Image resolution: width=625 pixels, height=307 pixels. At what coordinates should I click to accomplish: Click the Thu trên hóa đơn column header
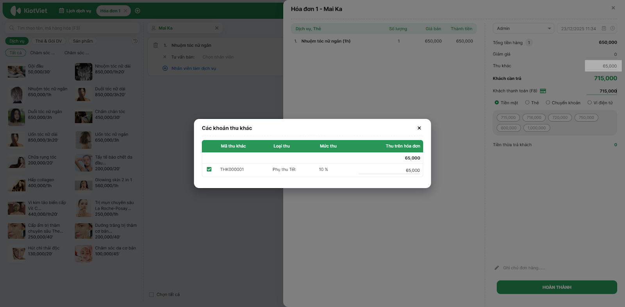pyautogui.click(x=403, y=146)
